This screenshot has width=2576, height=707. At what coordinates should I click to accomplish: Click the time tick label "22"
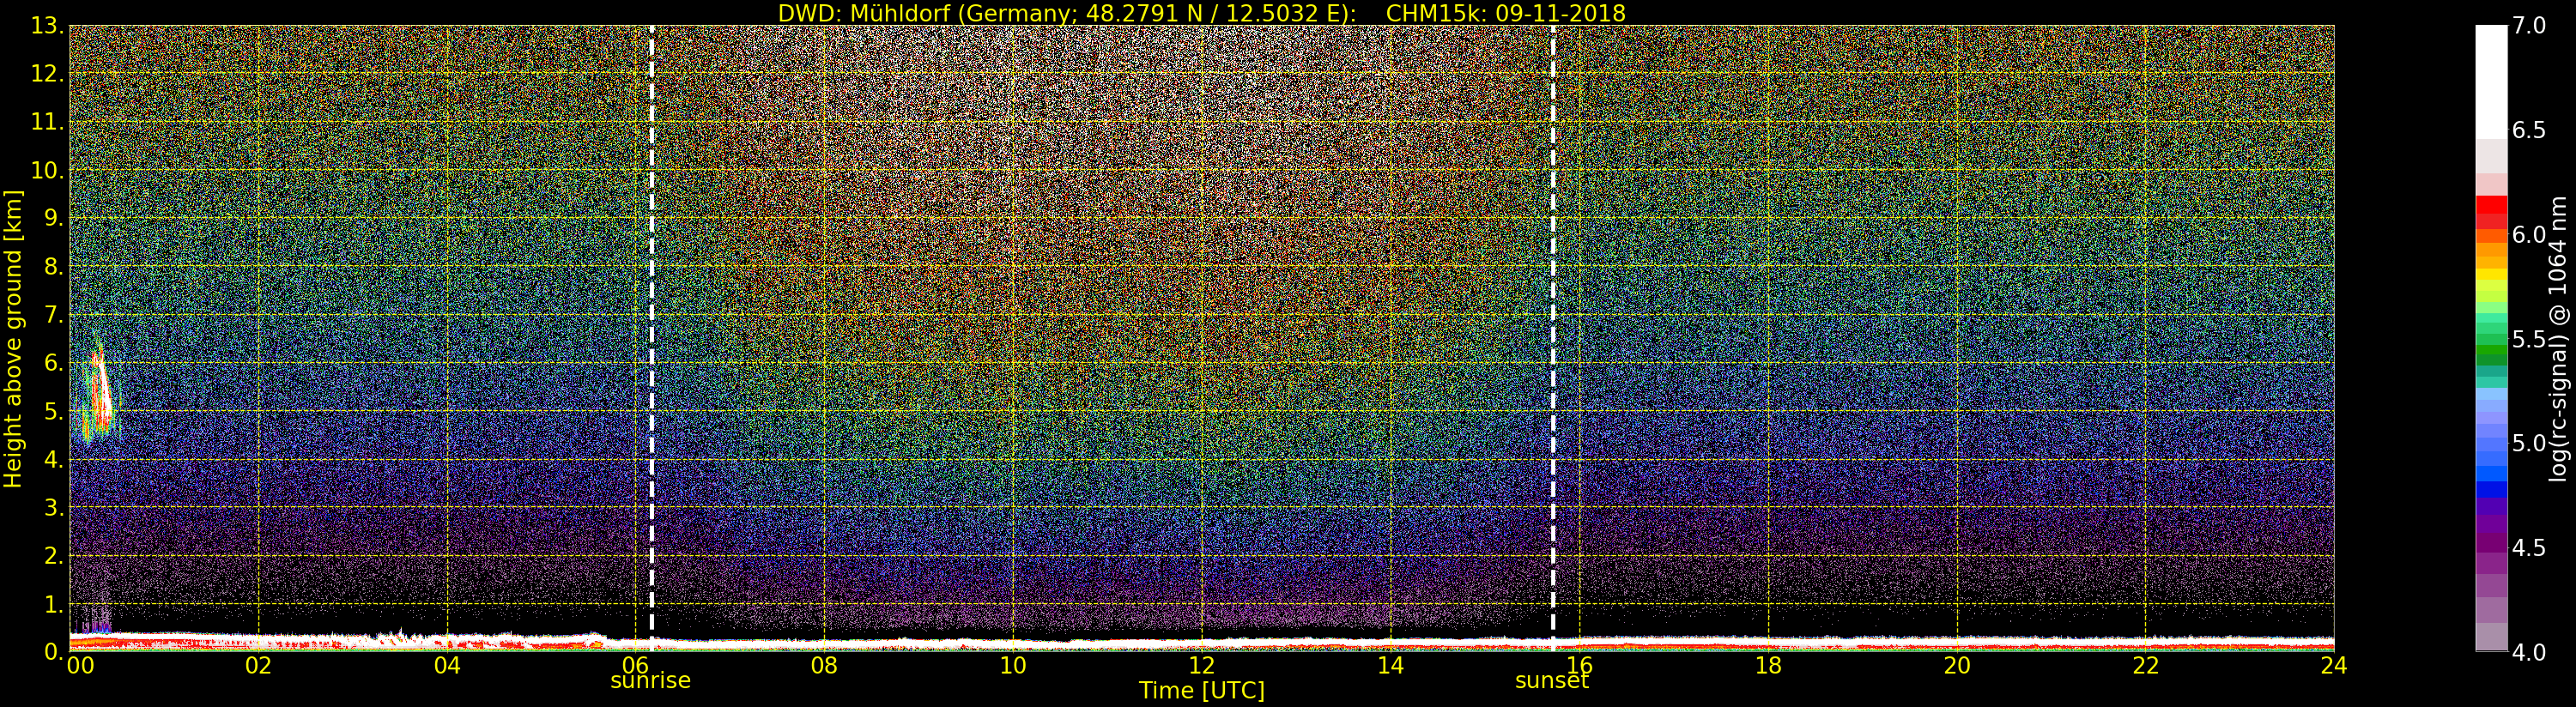point(2145,665)
